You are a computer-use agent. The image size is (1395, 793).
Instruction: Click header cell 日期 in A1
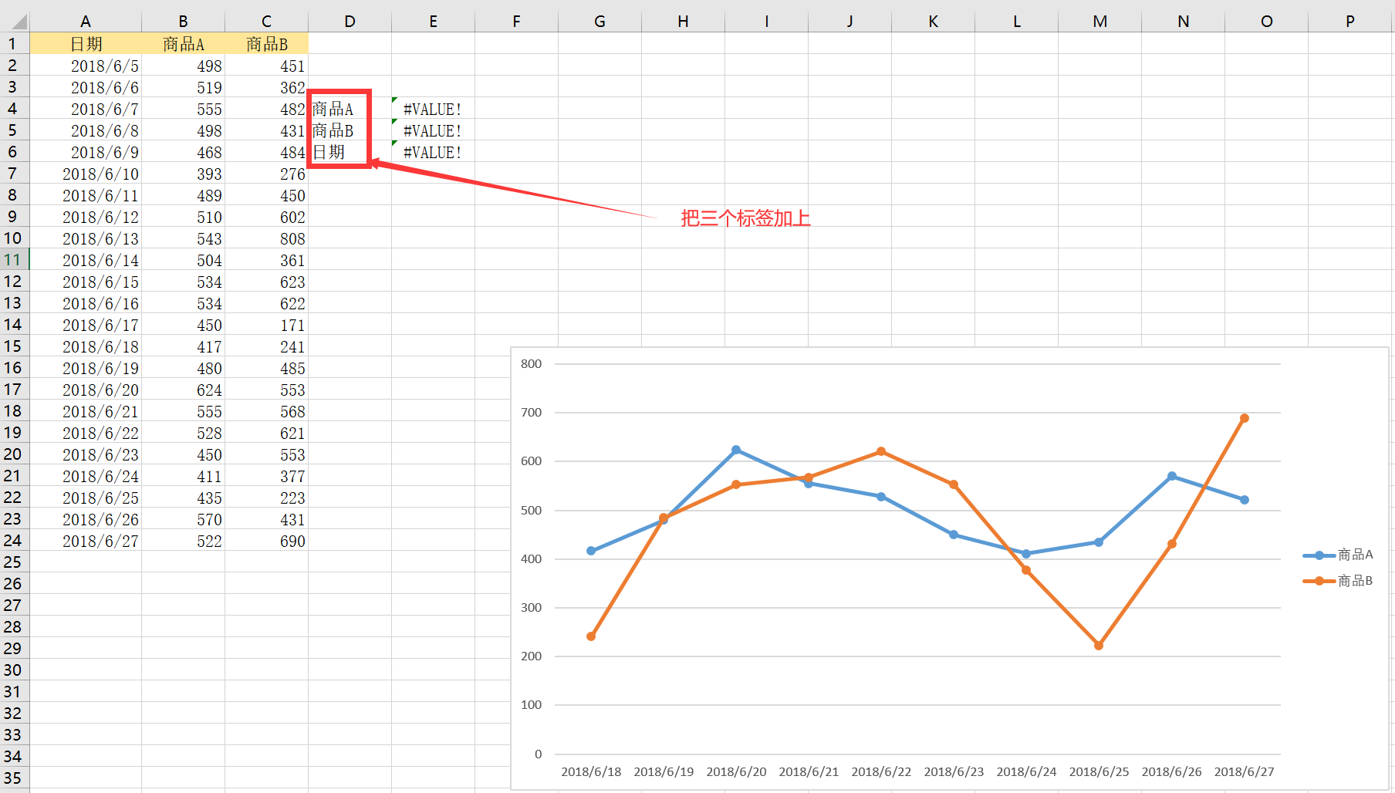(x=86, y=43)
